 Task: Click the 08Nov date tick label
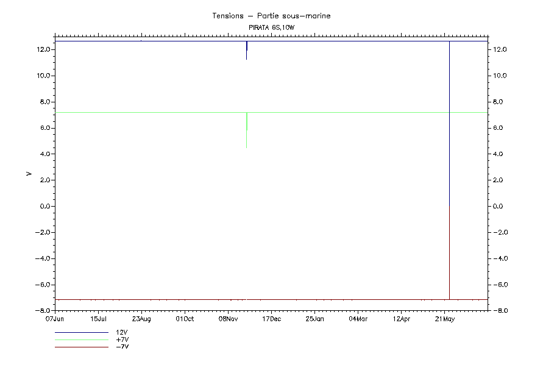point(228,319)
